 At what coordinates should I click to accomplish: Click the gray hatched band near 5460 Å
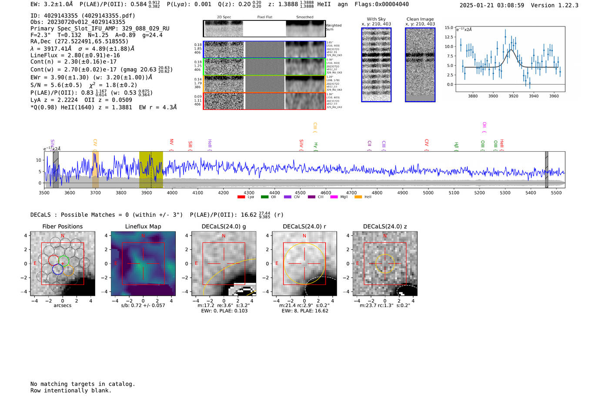[546, 170]
